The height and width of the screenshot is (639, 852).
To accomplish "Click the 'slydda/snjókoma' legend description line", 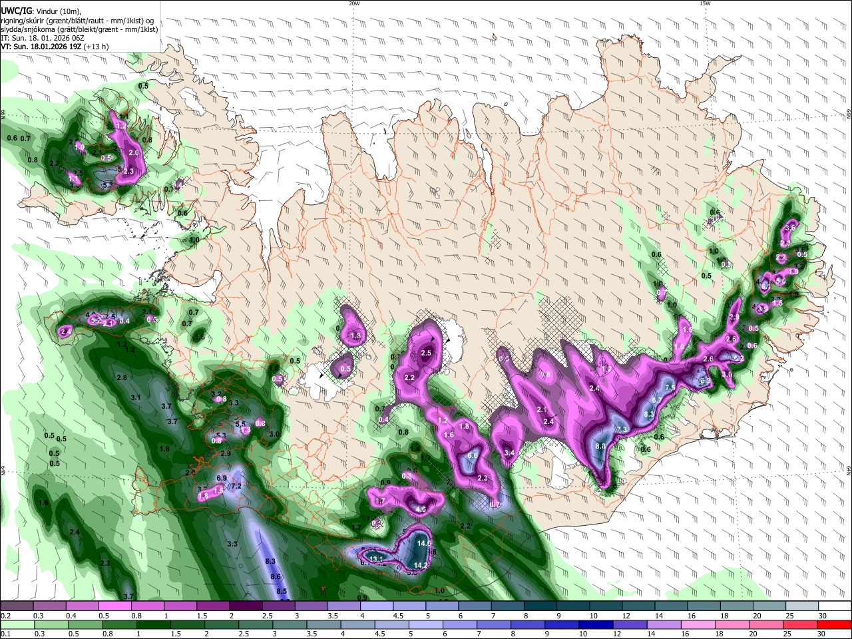I will click(79, 29).
